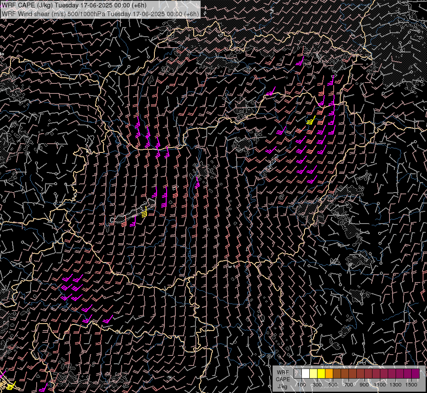
Task: Click the 'J/kg' unit label in legend
Action: 283,386
